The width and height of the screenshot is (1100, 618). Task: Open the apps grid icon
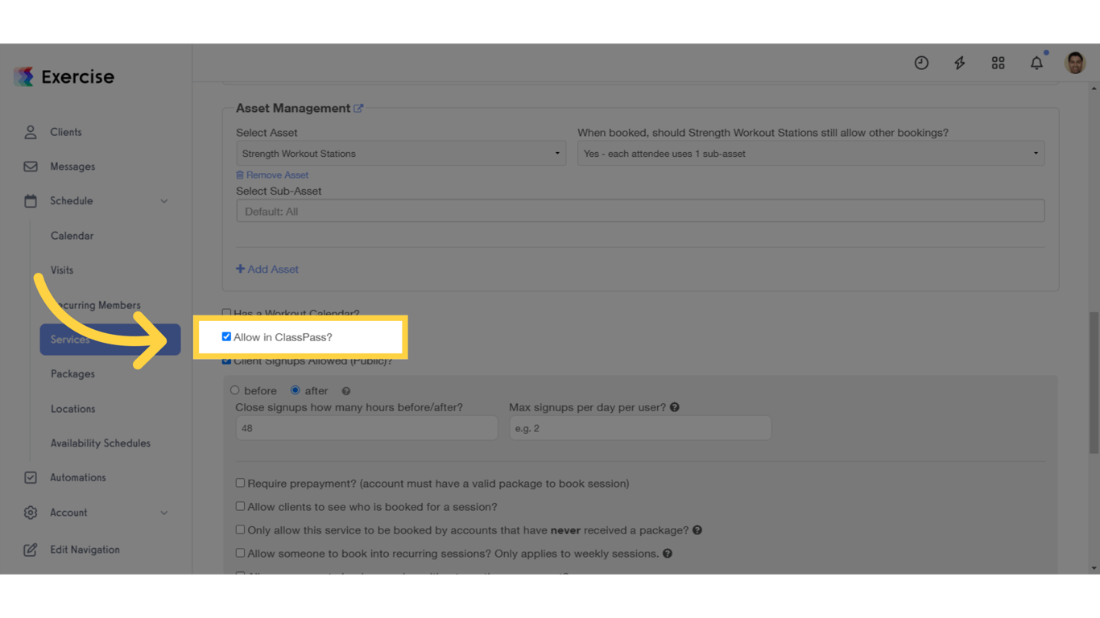(x=998, y=63)
